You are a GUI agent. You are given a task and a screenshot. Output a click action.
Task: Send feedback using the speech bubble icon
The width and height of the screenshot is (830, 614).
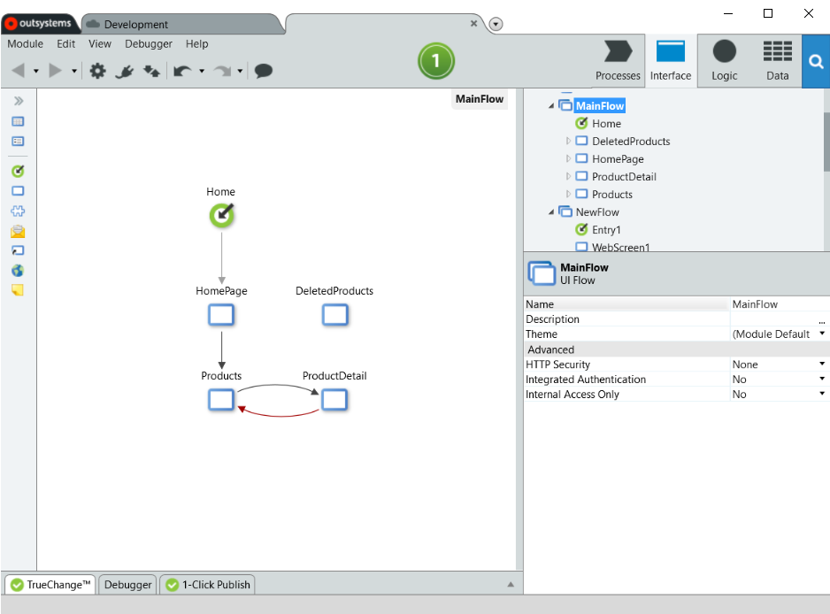[263, 71]
